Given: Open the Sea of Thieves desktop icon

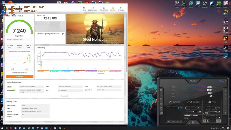Looking at the screenshot, I should 191,4.
